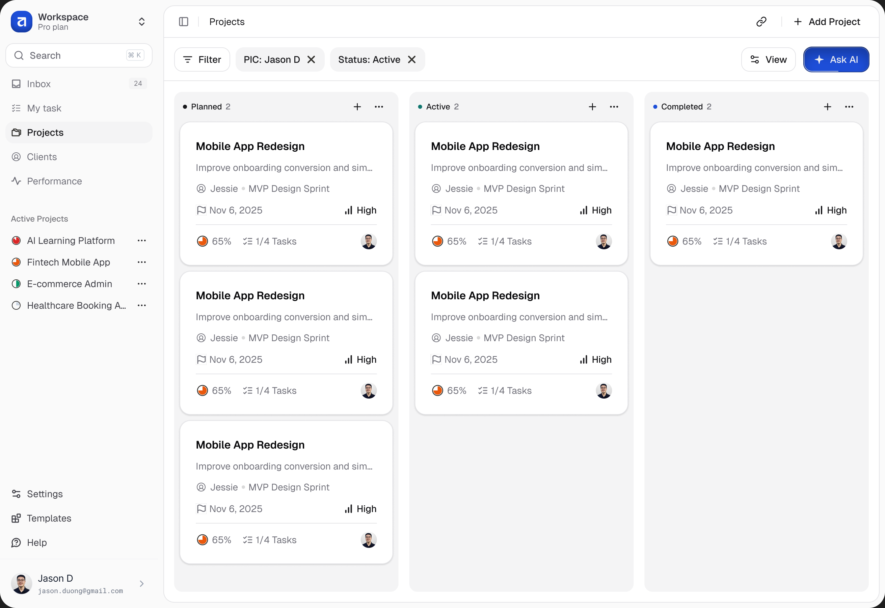The width and height of the screenshot is (885, 608).
Task: Add a card to Active column
Action: tap(592, 107)
